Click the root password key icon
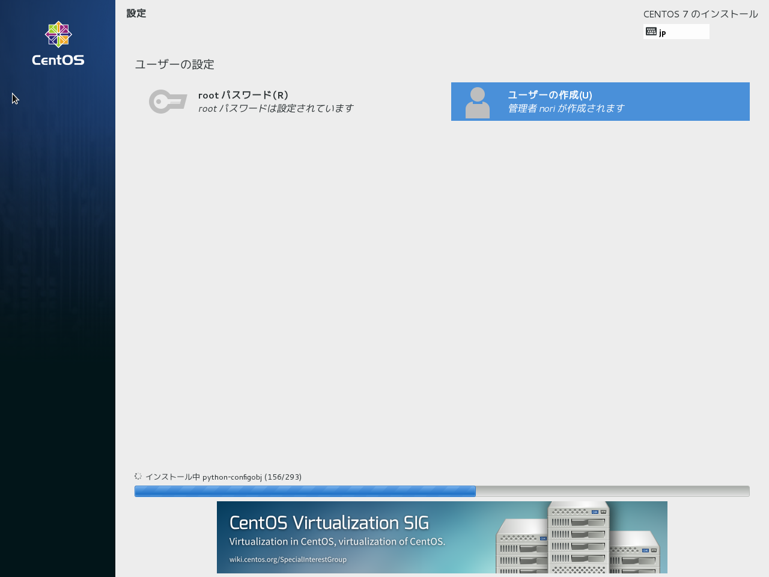Viewport: 769px width, 577px height. coord(168,102)
